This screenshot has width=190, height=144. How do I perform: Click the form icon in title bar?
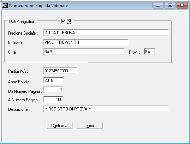[x=5, y=5]
